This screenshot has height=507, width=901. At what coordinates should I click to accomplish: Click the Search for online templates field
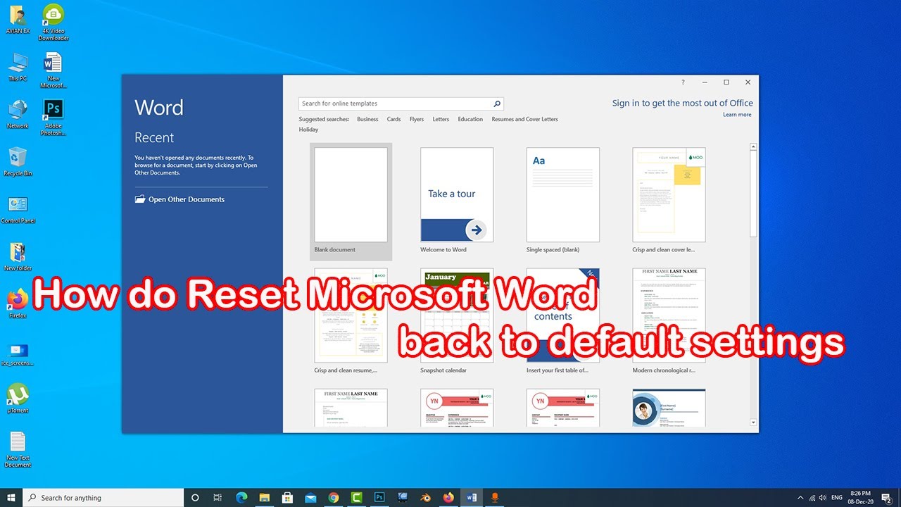click(x=394, y=104)
